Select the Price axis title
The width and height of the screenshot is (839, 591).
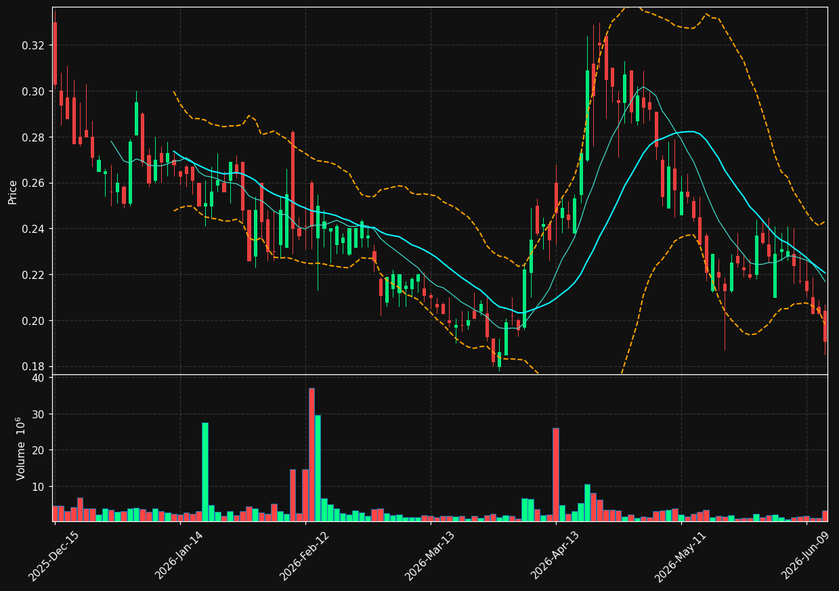(13, 192)
